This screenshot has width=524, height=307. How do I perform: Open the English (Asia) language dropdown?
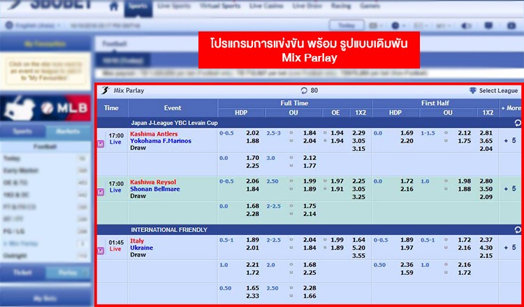(34, 25)
